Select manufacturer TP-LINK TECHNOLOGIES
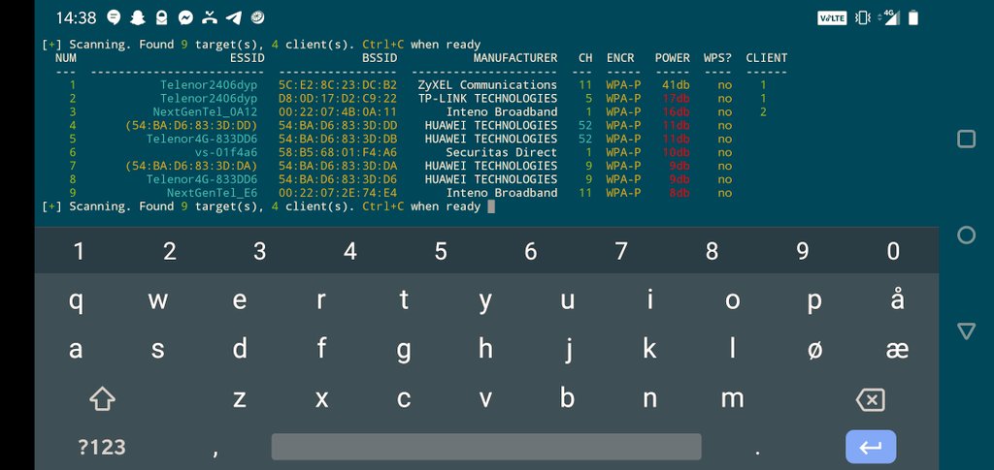994x470 pixels. (x=487, y=98)
